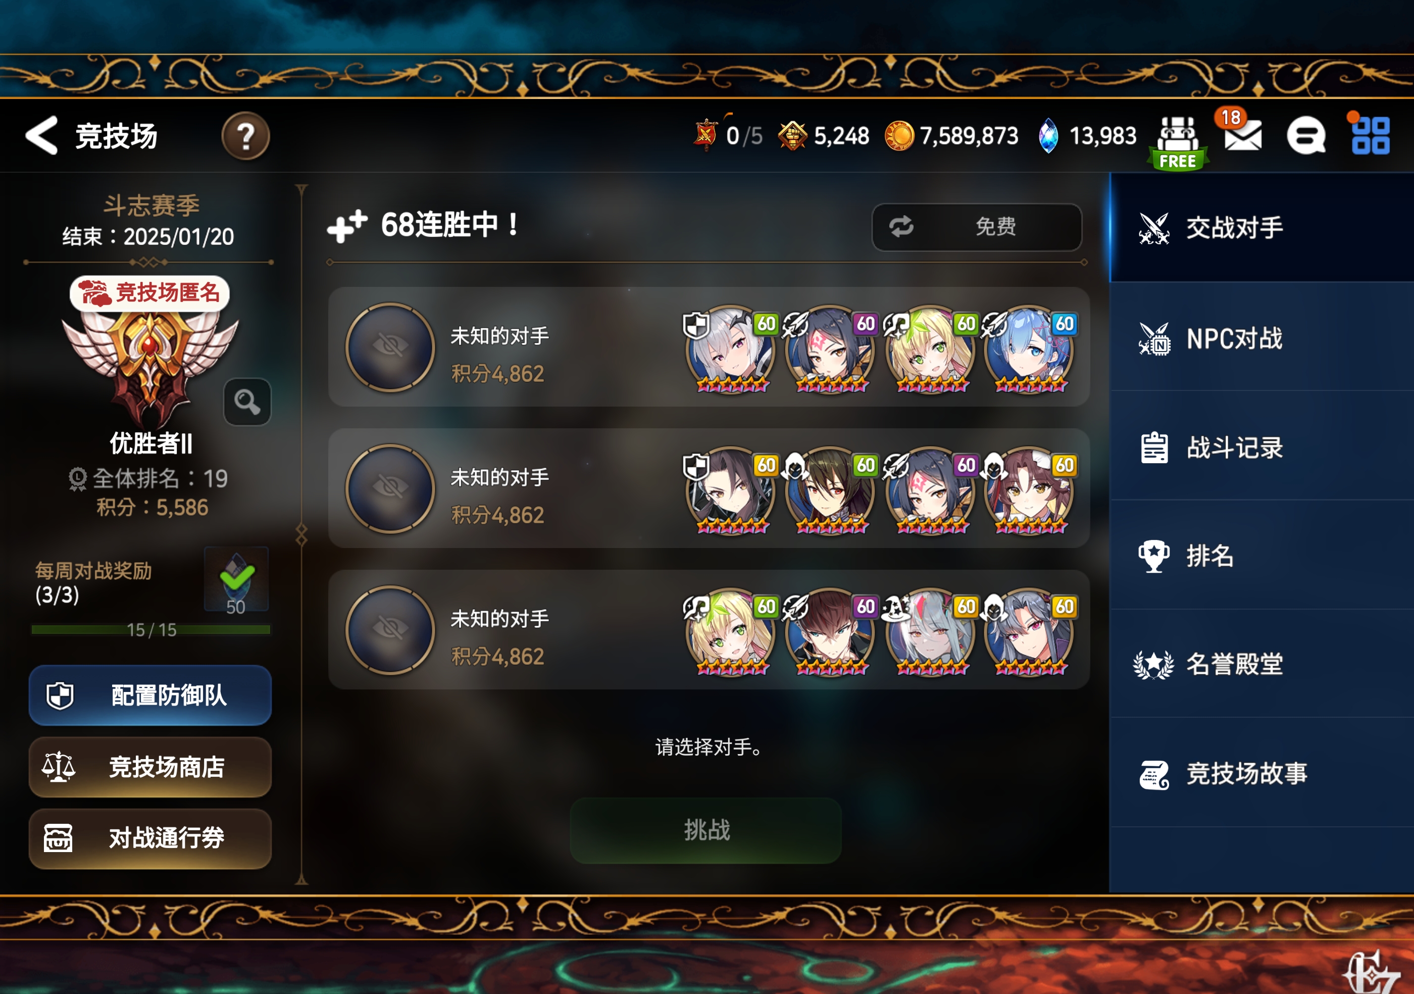Select the third unknown opponent's hidden avatar

point(390,629)
